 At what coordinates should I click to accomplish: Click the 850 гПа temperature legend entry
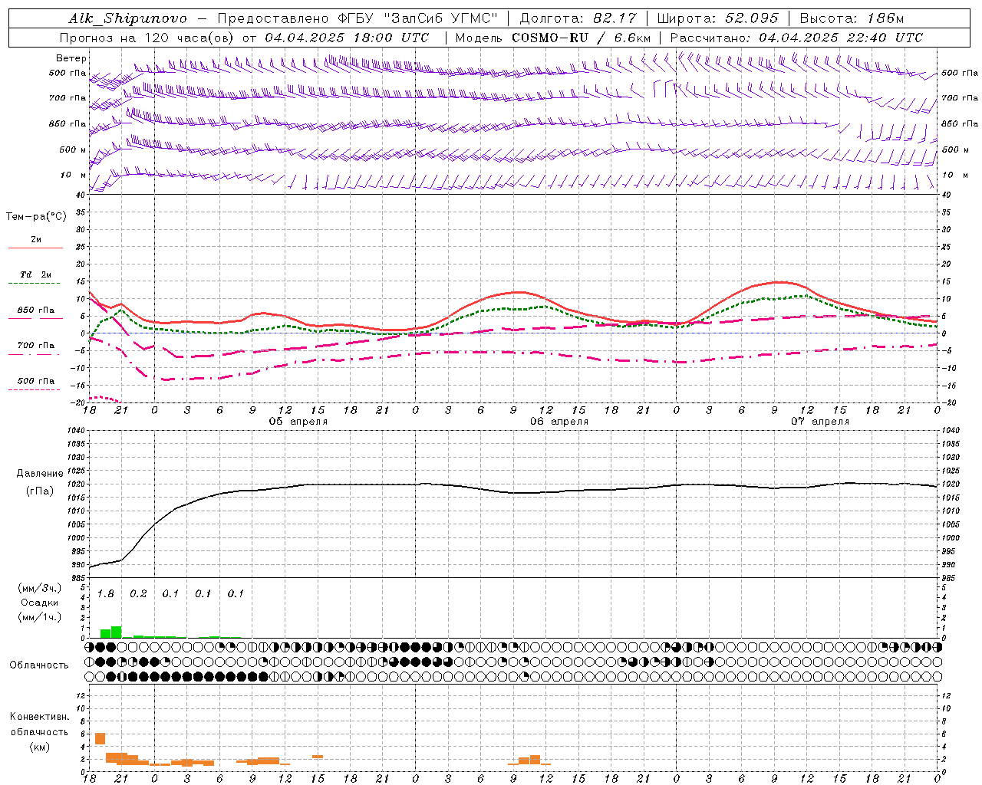pos(36,310)
